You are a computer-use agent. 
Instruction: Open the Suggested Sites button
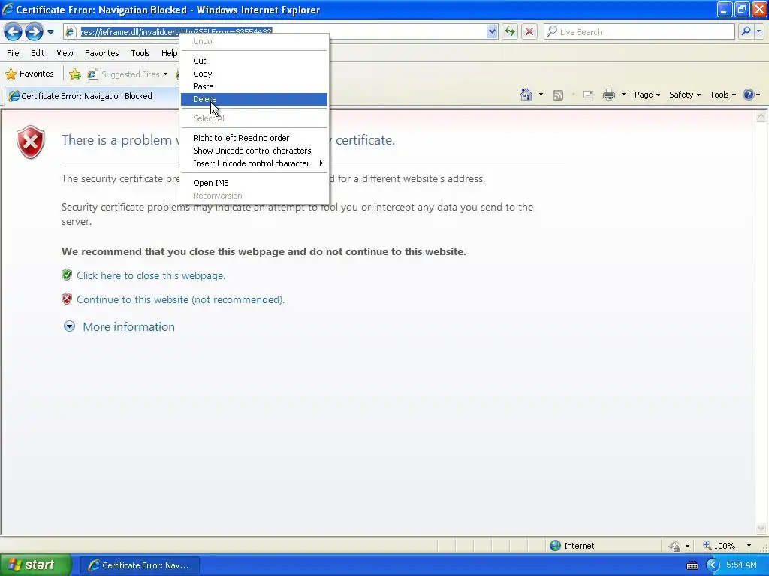tap(128, 74)
